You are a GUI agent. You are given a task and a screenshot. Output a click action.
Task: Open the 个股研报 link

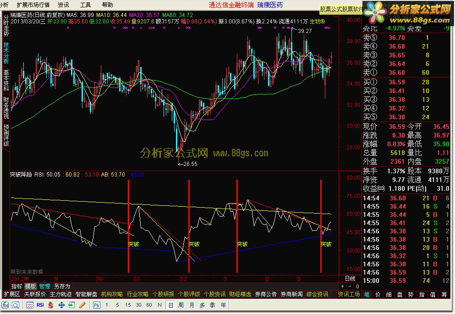click(164, 294)
